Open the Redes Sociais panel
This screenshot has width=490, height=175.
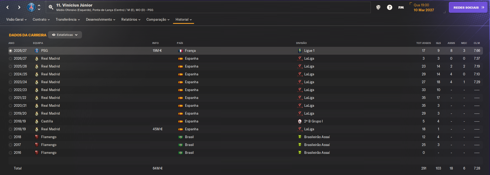(x=468, y=7)
